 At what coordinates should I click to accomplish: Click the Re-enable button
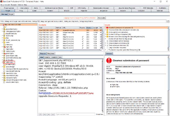click(102, 18)
